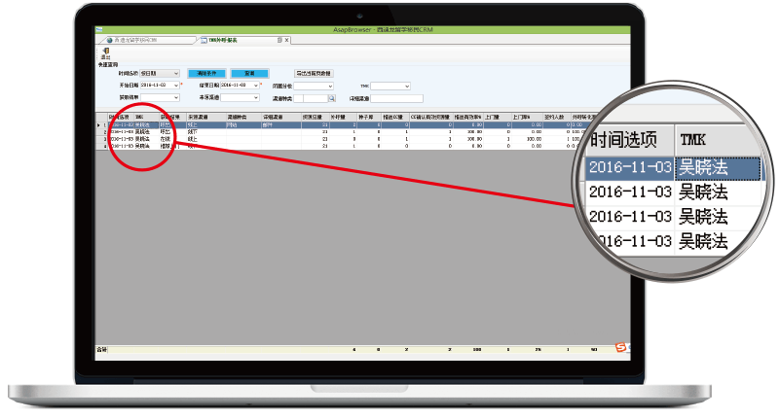Screen dimensions: 780x419
Task: Close the TMK report tab
Action: coord(286,40)
